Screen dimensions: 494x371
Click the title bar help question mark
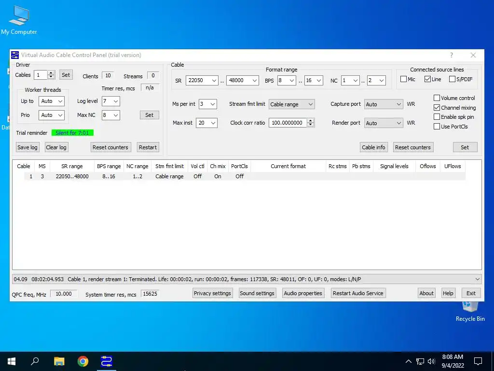click(x=452, y=55)
